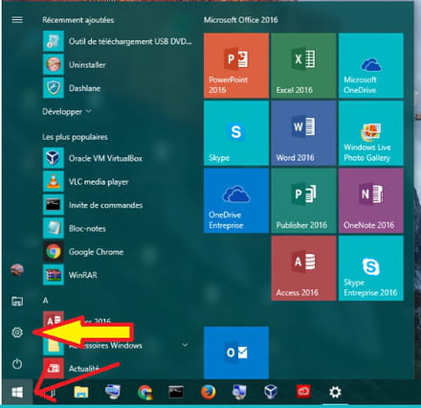Jump to letter A index header
The height and width of the screenshot is (408, 421).
[x=46, y=301]
